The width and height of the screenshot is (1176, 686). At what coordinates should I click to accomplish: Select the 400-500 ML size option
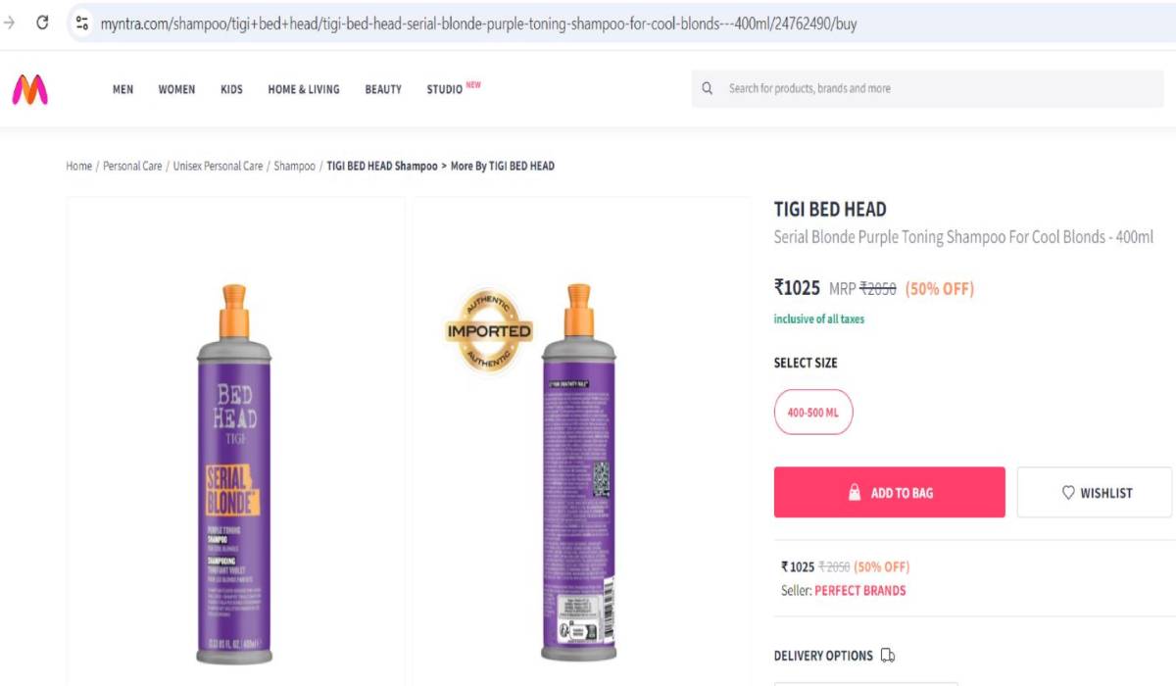[x=813, y=413]
